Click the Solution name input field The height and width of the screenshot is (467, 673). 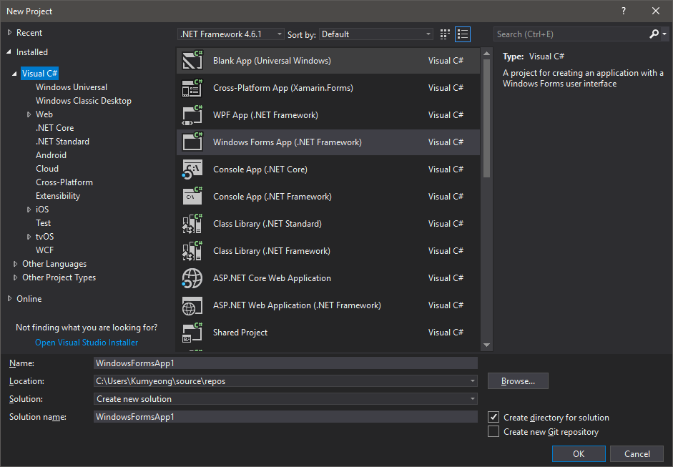pos(285,417)
